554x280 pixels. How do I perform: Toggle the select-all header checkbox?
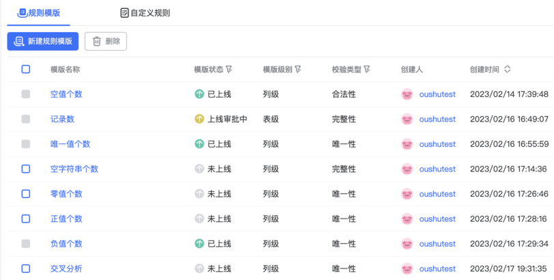[26, 69]
